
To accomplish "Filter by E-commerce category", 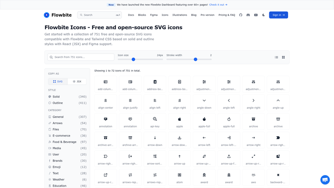I will click(67, 135).
